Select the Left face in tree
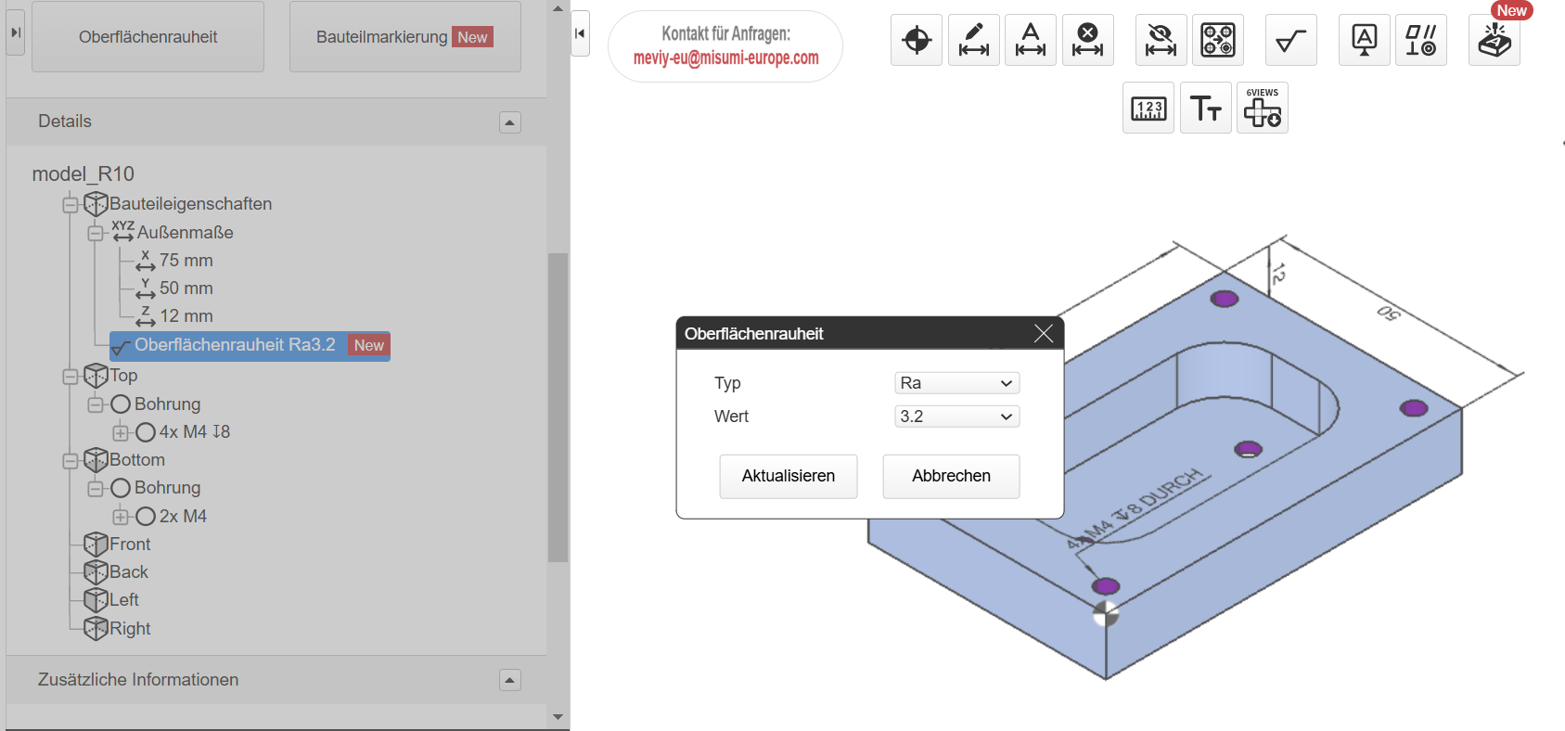 point(124,600)
